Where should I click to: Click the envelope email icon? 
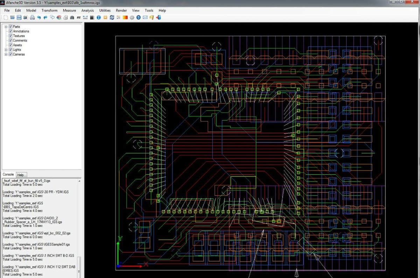(x=145, y=17)
